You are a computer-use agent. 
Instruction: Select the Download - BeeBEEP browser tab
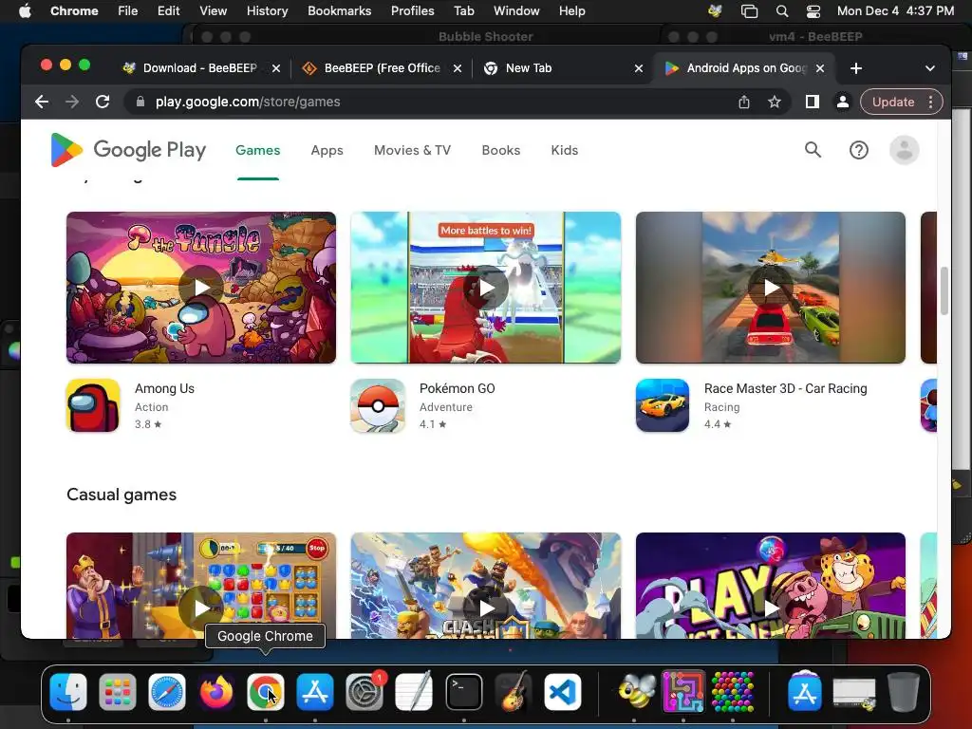pyautogui.click(x=199, y=68)
